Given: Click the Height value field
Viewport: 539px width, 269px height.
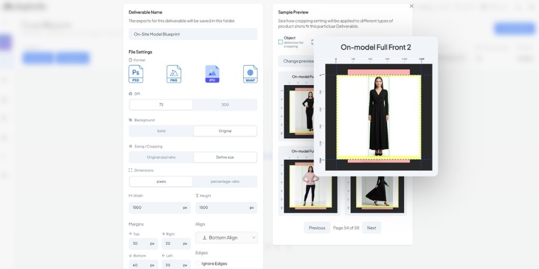Looking at the screenshot, I should coord(226,208).
